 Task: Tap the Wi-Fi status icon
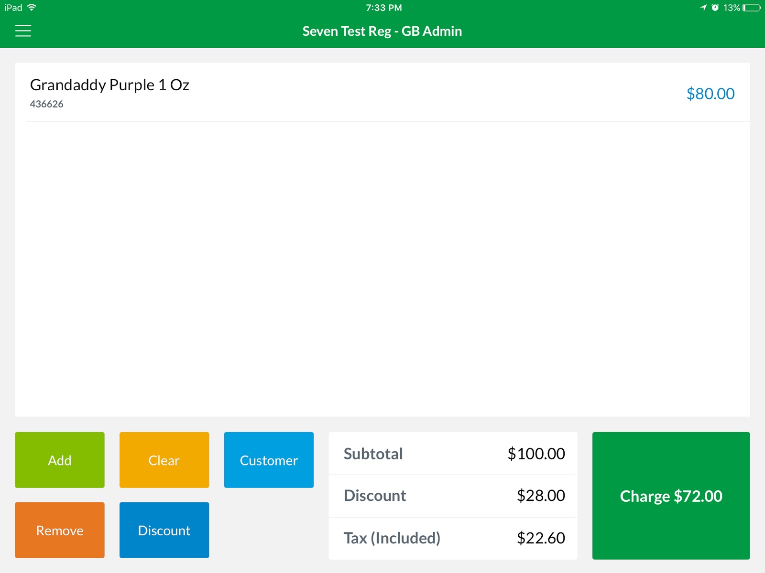coord(32,8)
